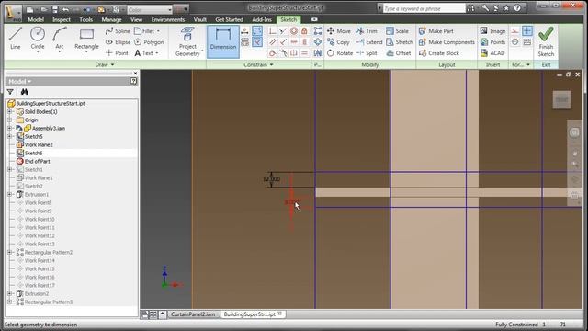The image size is (588, 331).
Task: Click the mirror pattern icon
Action: click(x=318, y=53)
